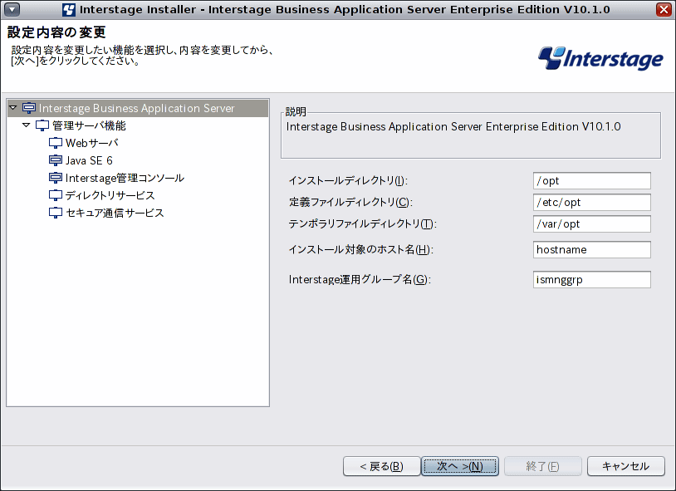Select the Interstage Business Application Server row
676x491 pixels.
138,108
